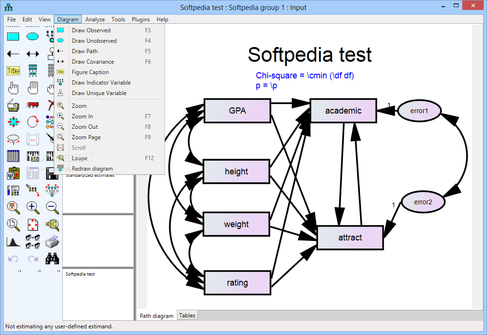This screenshot has width=487, height=335.
Task: Click the yellow Title caption toolbar icon
Action: point(13,71)
